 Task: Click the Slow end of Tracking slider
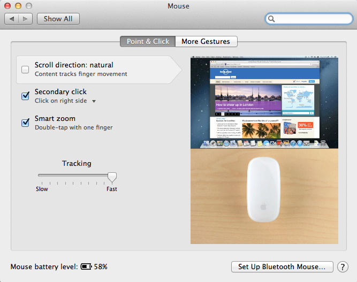point(42,189)
